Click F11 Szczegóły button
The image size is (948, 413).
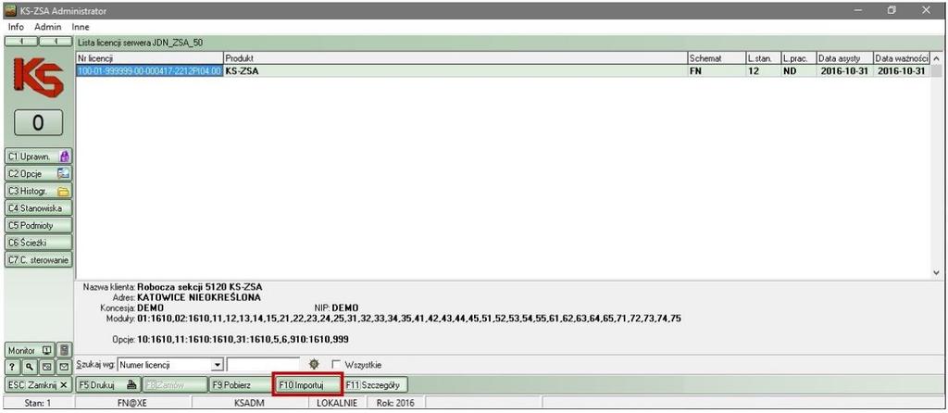click(376, 384)
